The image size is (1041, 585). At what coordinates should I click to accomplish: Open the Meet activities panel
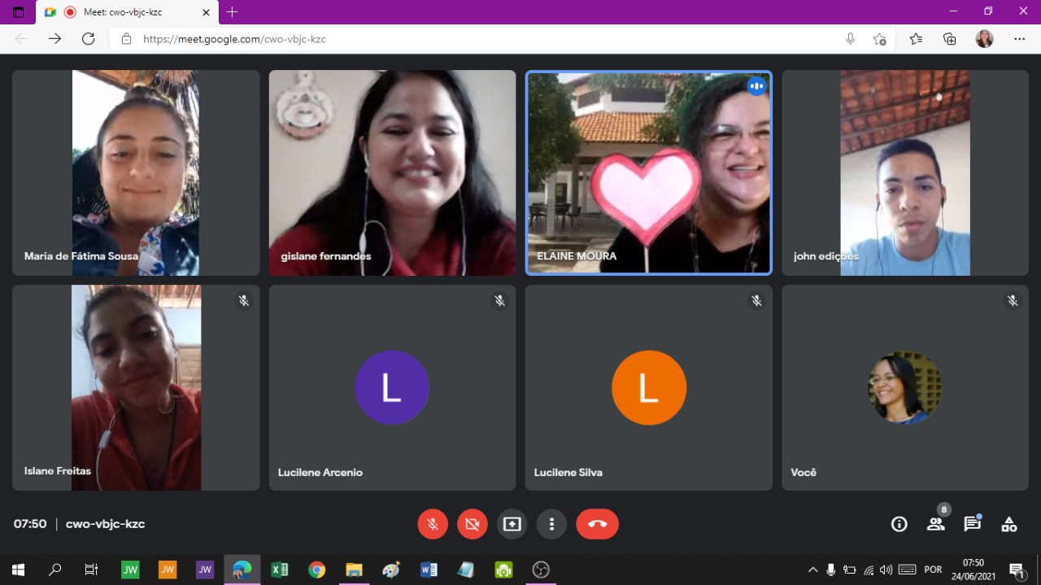coord(1009,524)
